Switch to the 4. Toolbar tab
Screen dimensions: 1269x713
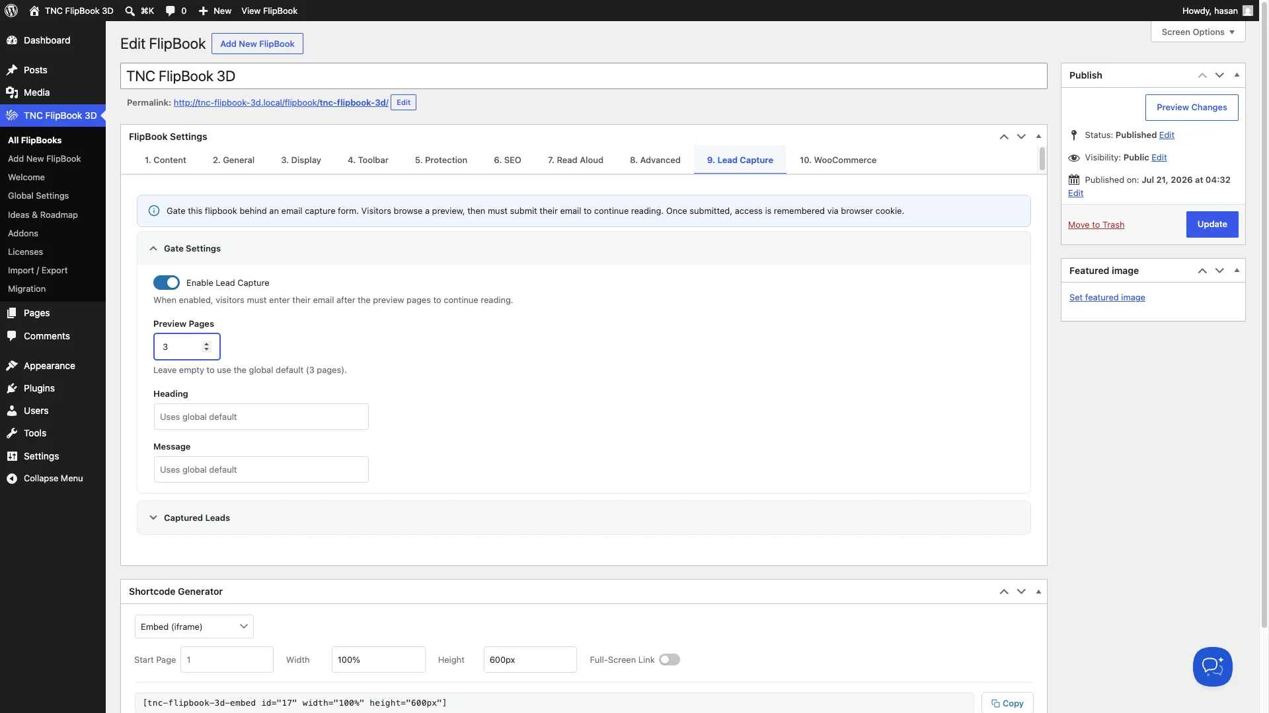coord(368,160)
